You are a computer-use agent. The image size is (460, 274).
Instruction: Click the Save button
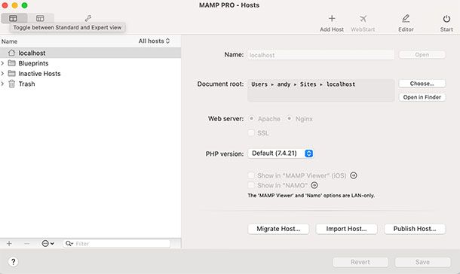pyautogui.click(x=422, y=262)
